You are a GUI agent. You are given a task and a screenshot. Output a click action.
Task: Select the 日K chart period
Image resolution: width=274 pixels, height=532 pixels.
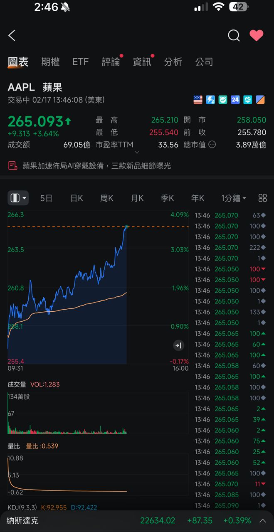click(x=77, y=198)
